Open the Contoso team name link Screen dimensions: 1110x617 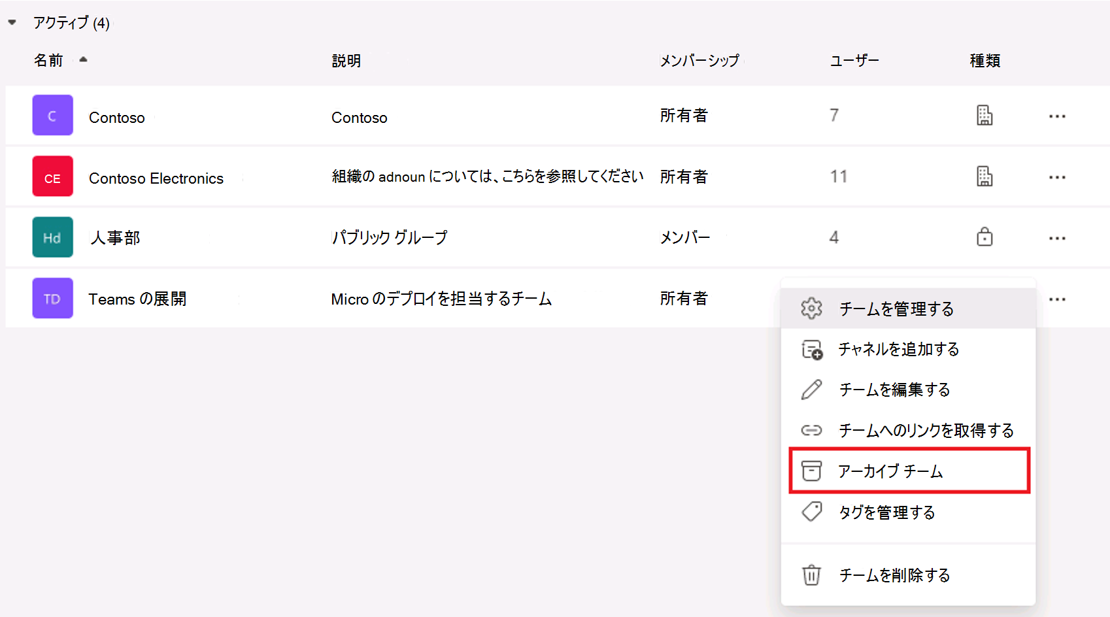[117, 118]
